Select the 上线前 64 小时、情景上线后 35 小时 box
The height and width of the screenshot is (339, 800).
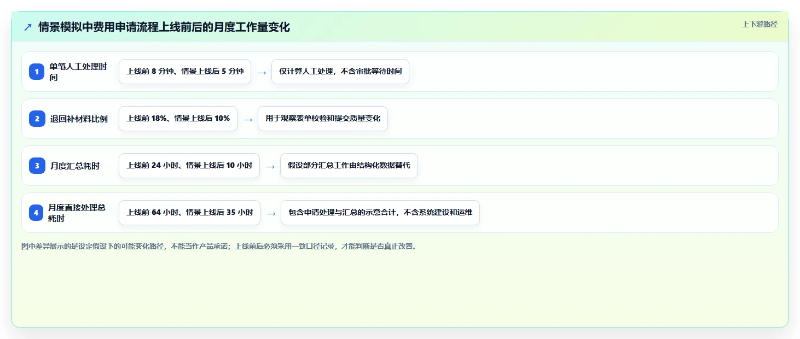tap(190, 213)
